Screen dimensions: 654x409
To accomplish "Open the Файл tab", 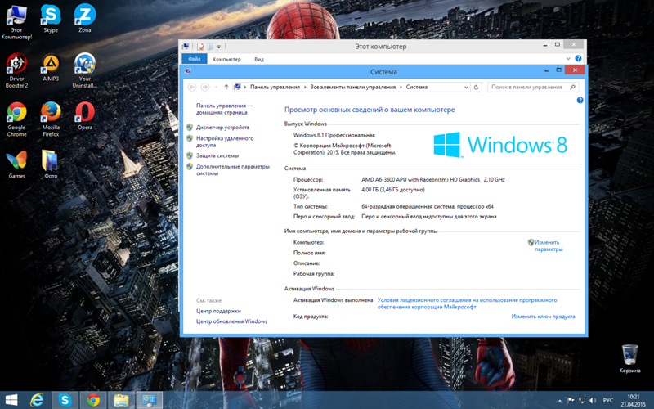I will tap(195, 59).
